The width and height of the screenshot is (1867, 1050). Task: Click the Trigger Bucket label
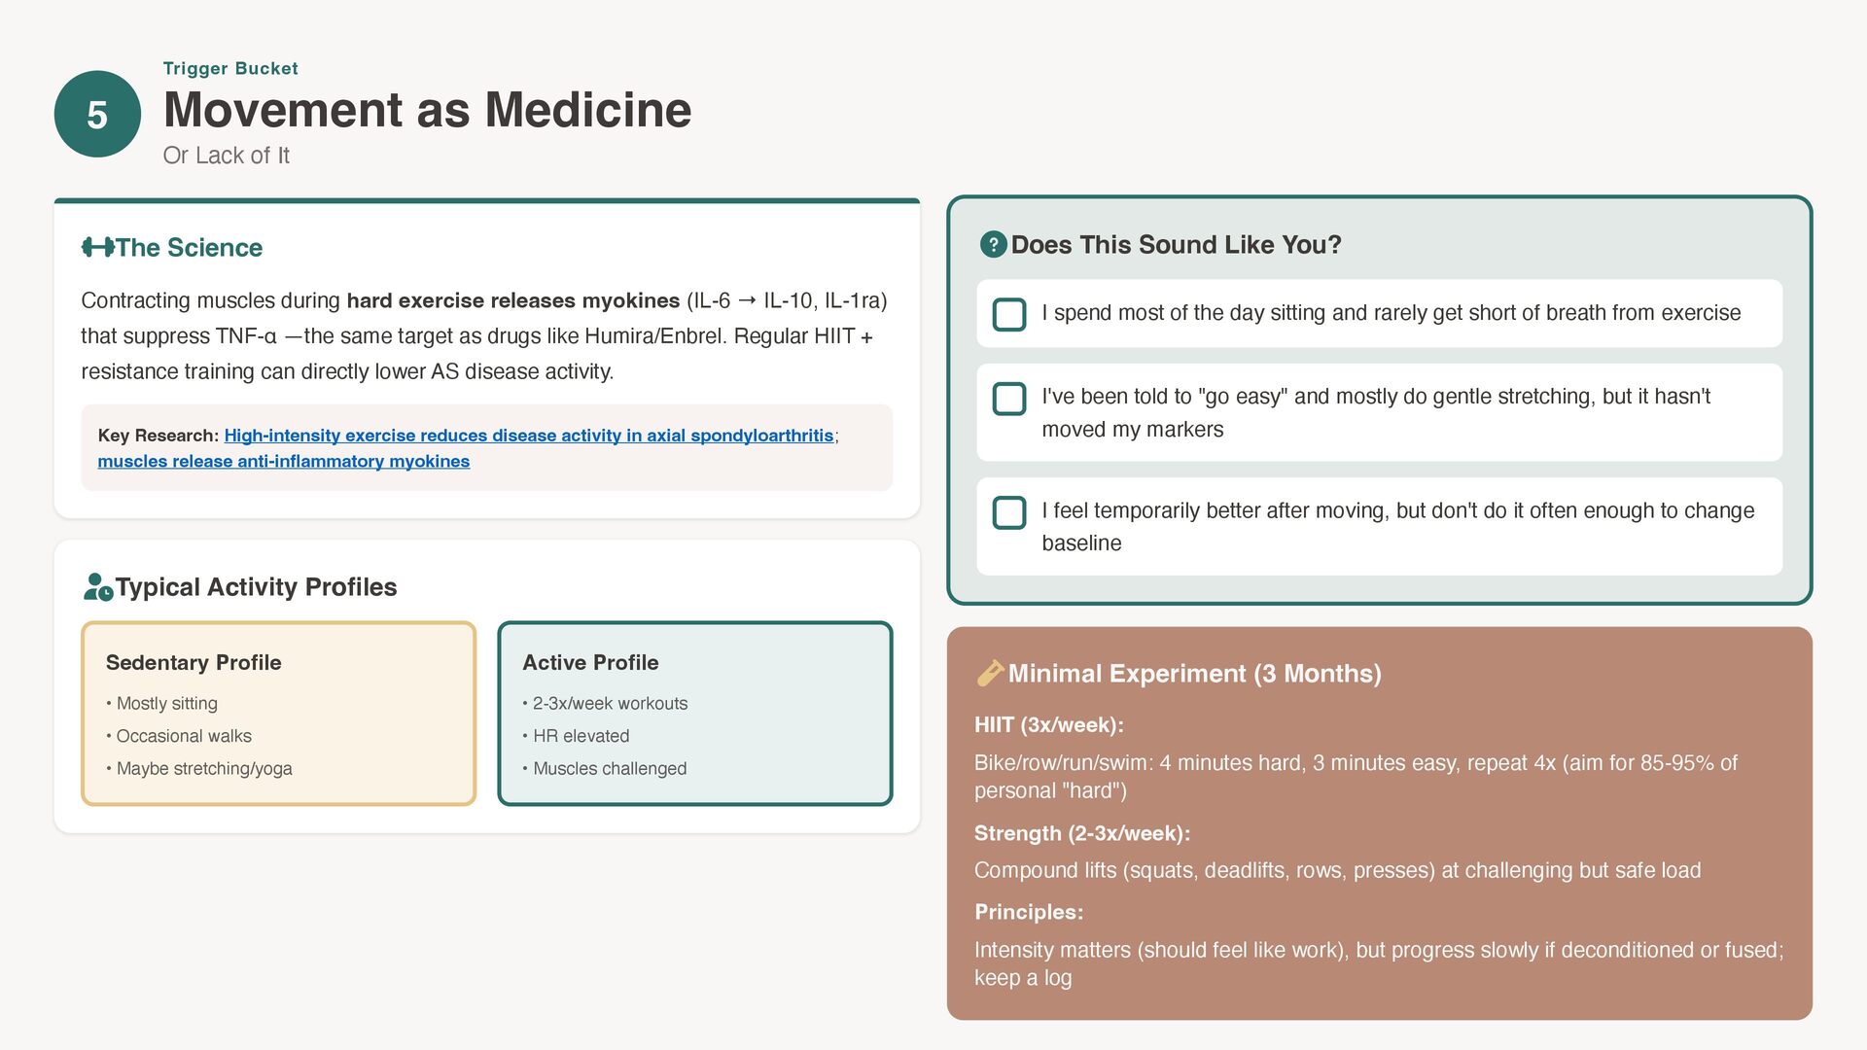click(230, 69)
